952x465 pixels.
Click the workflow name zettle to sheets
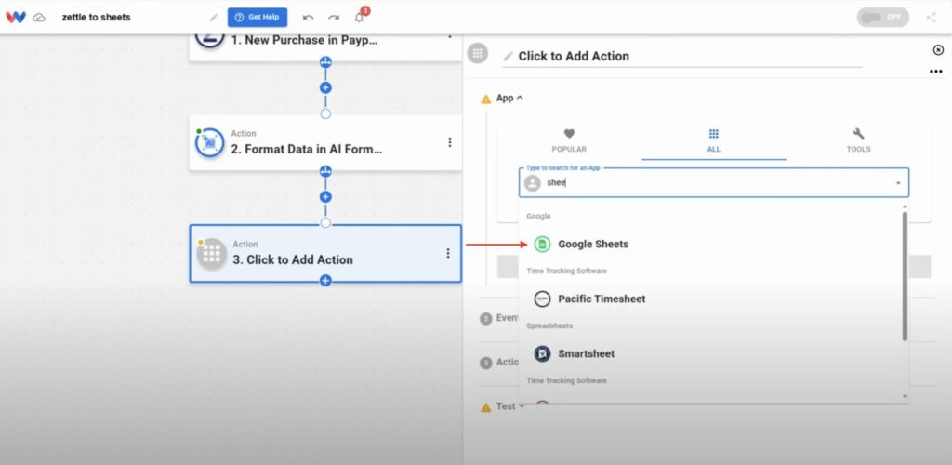[x=96, y=17]
